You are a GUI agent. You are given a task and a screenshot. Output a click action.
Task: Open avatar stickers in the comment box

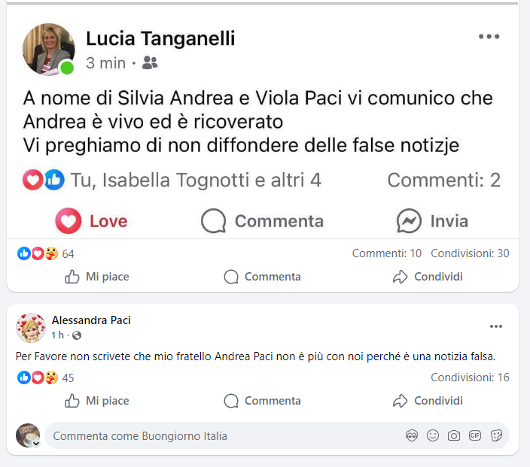(x=412, y=435)
